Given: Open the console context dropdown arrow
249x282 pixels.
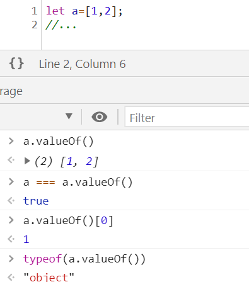Looking at the screenshot, I should tap(69, 116).
